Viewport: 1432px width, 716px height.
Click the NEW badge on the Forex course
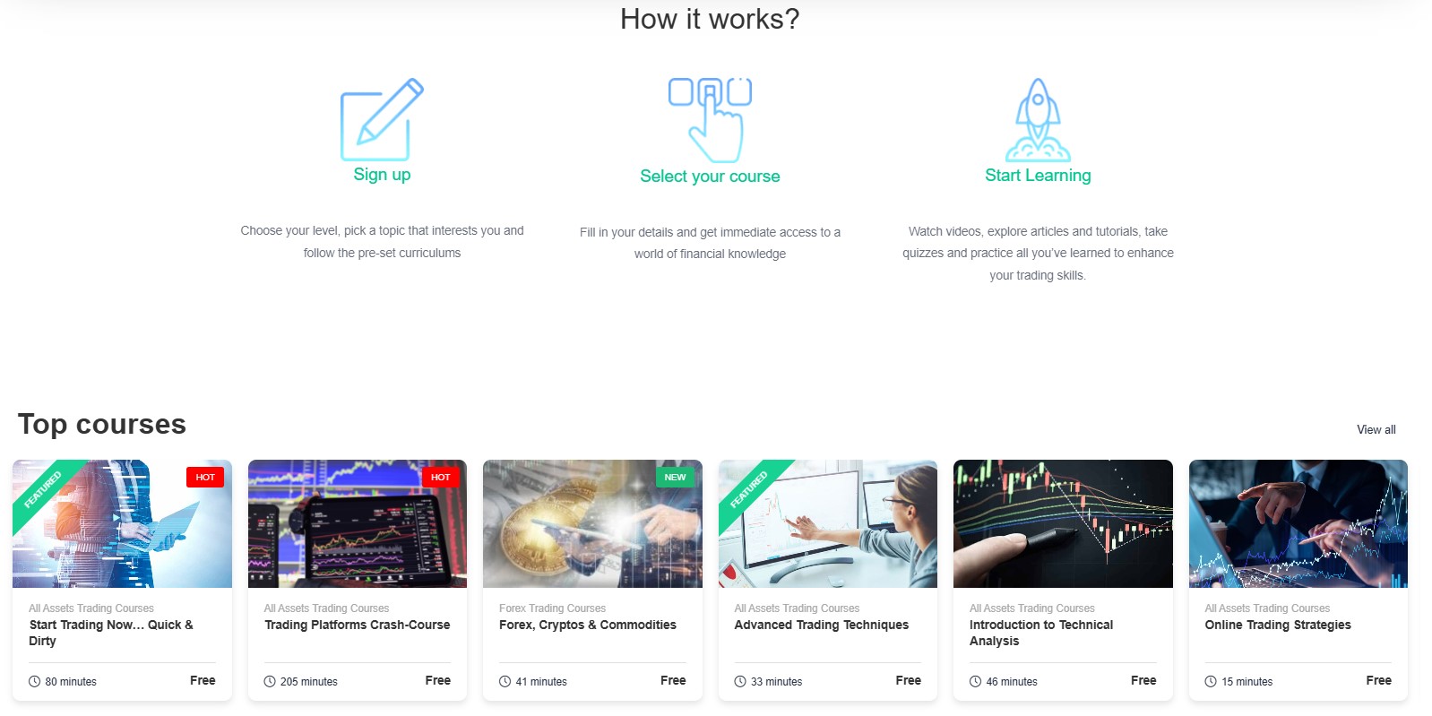coord(675,477)
